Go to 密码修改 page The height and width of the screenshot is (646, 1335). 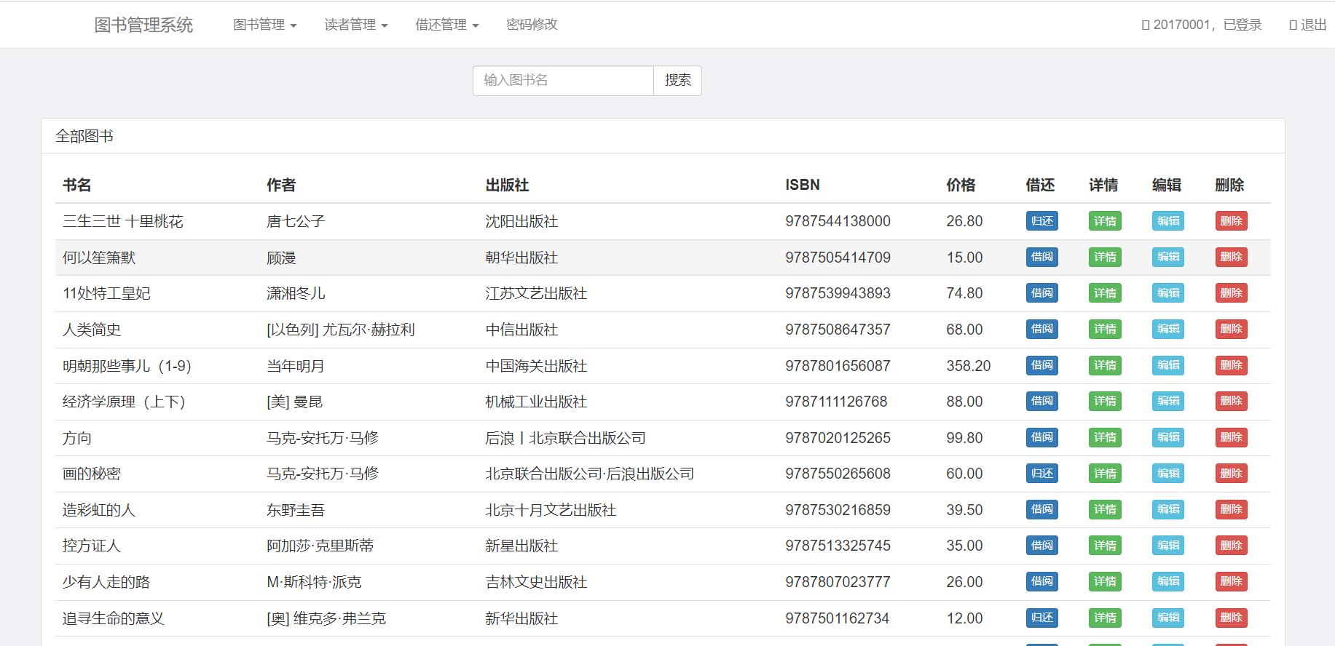pos(532,25)
